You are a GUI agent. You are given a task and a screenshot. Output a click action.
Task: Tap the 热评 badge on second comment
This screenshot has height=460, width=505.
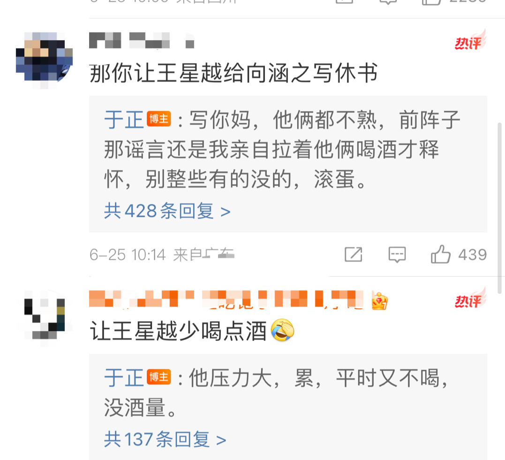(x=470, y=298)
